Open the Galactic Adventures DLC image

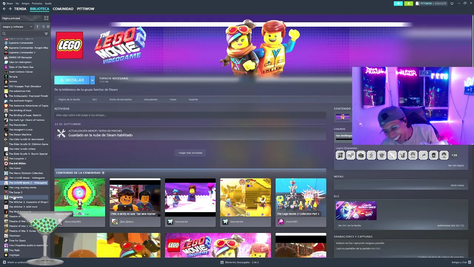(356, 210)
